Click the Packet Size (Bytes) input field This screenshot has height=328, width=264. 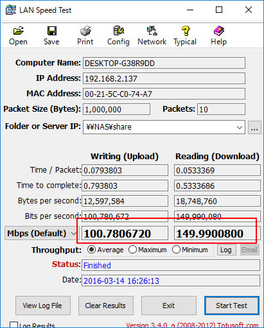point(116,109)
